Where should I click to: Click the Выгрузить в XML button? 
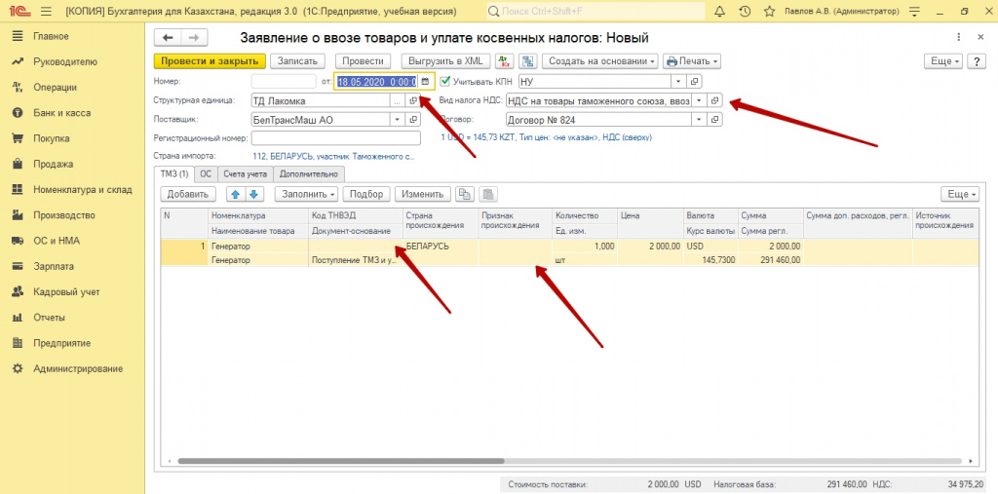click(441, 61)
